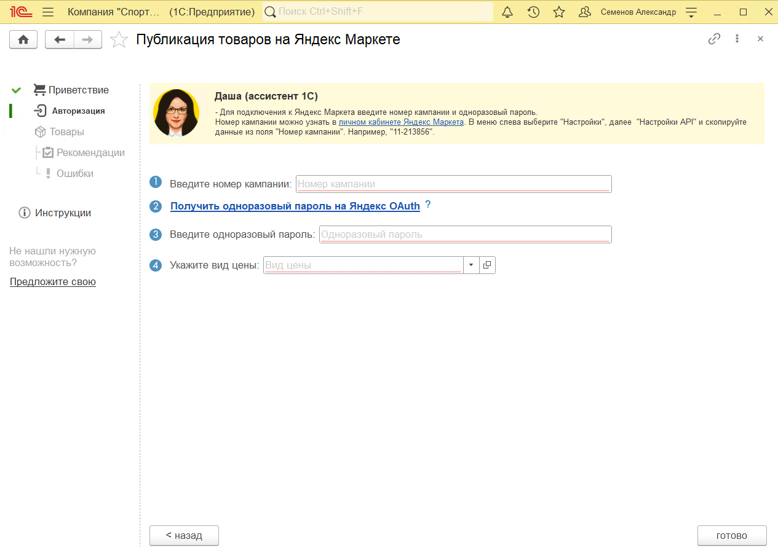Viewport: 778px width, 553px height.
Task: Open notifications bell icon
Action: coord(507,12)
